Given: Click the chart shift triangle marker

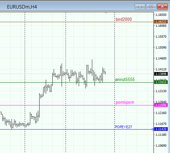Looking at the screenshot, I should pos(106,13).
